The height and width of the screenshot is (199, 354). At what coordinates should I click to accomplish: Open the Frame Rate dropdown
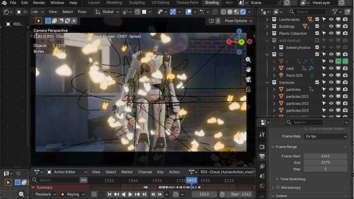pyautogui.click(x=326, y=136)
